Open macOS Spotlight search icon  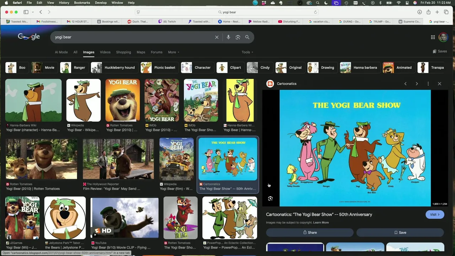point(317,3)
